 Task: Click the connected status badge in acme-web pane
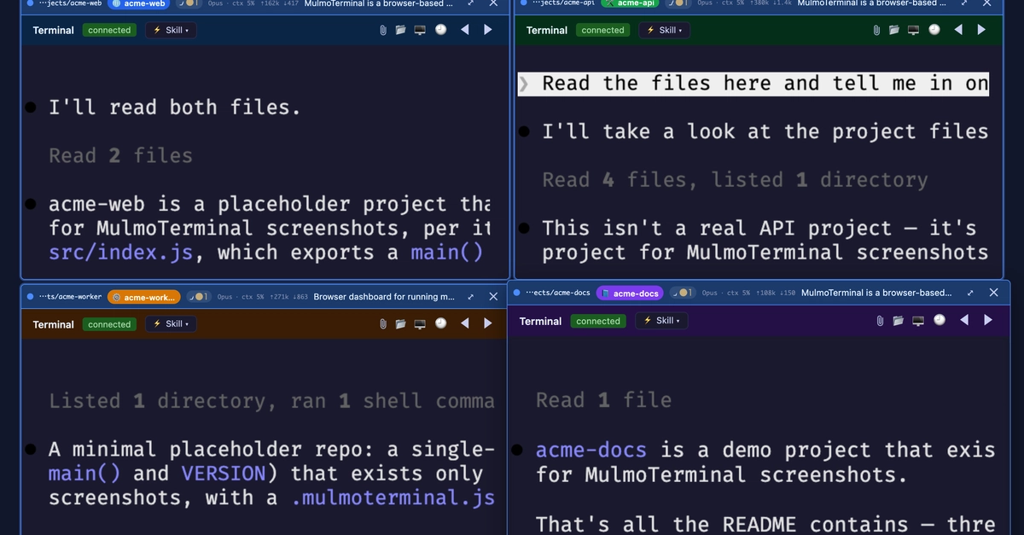(109, 30)
